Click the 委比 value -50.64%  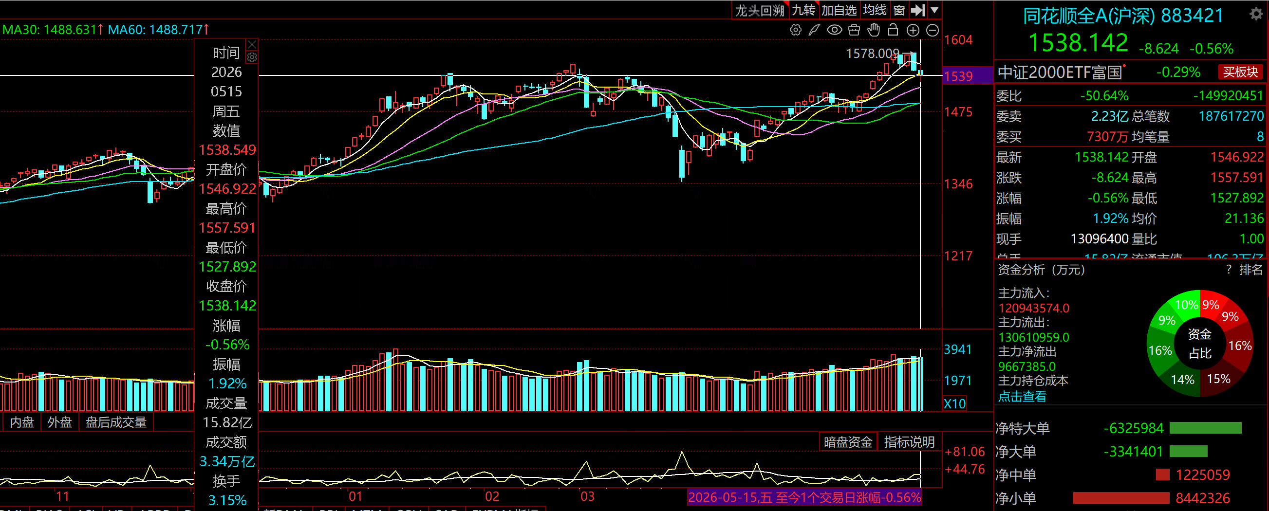(1104, 95)
